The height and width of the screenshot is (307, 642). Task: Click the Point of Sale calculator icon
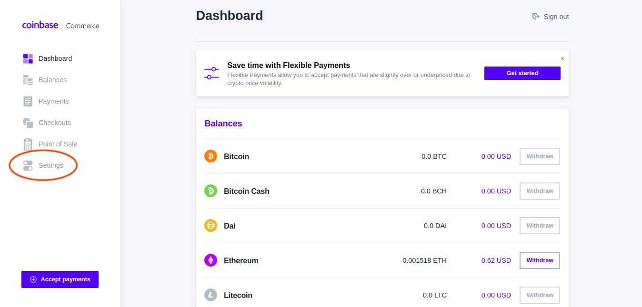28,144
